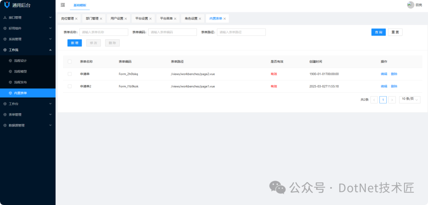Close the 内置表单 tab
The height and width of the screenshot is (205, 428).
225,19
